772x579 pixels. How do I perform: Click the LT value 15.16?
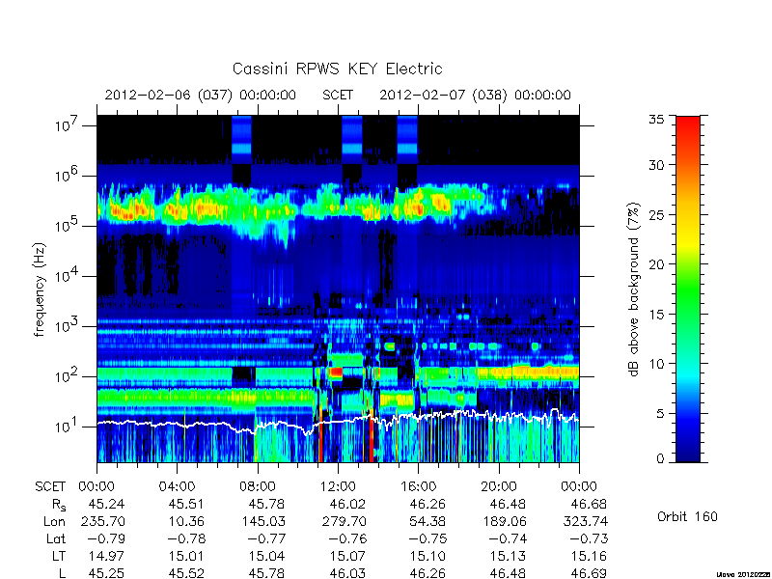pos(589,557)
